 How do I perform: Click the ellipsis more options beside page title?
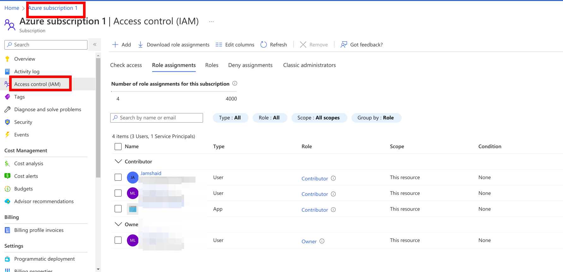[211, 21]
